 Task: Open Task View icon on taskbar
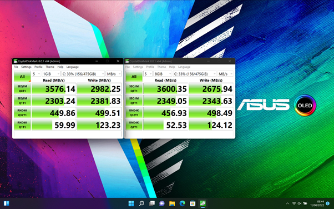click(151, 203)
